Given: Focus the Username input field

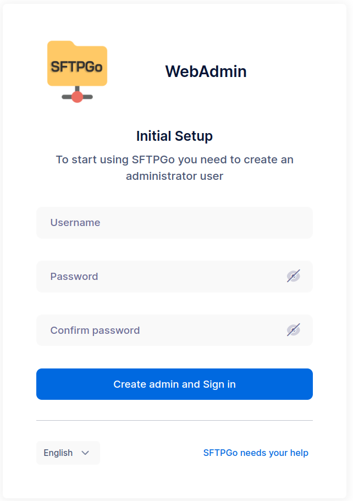Looking at the screenshot, I should [x=174, y=223].
